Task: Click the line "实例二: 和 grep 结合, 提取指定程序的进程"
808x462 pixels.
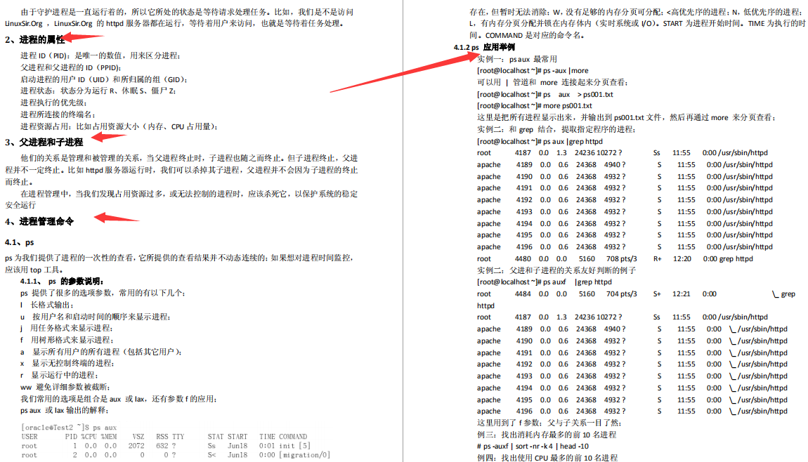Action: coord(556,129)
